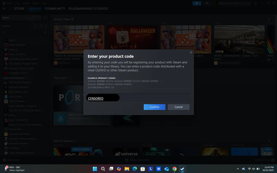277x173 pixels.
Task: Launch Copilot from the taskbar
Action: coord(119,169)
